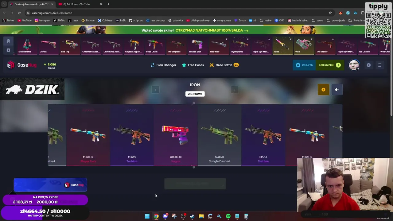The height and width of the screenshot is (221, 393).
Task: Open Case Battle section
Action: click(x=224, y=65)
